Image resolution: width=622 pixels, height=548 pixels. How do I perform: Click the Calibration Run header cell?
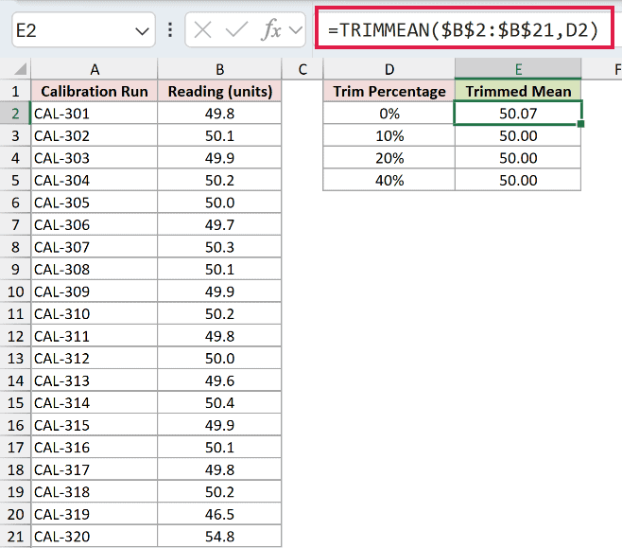95,91
